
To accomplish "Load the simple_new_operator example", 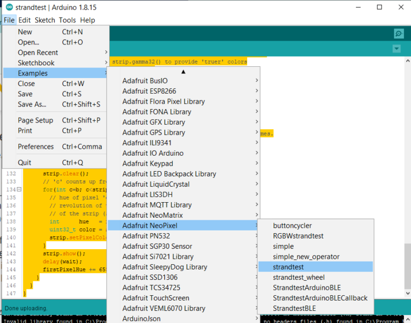I will point(316,257).
